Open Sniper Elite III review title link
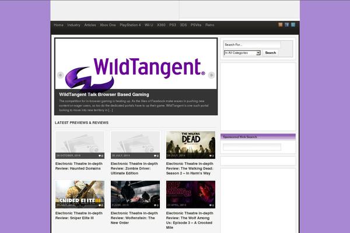This screenshot has width=350, height=233. pyautogui.click(x=79, y=216)
